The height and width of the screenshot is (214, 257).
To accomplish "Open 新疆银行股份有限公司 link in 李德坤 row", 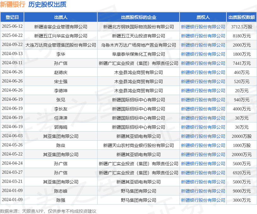I will click(203, 91).
